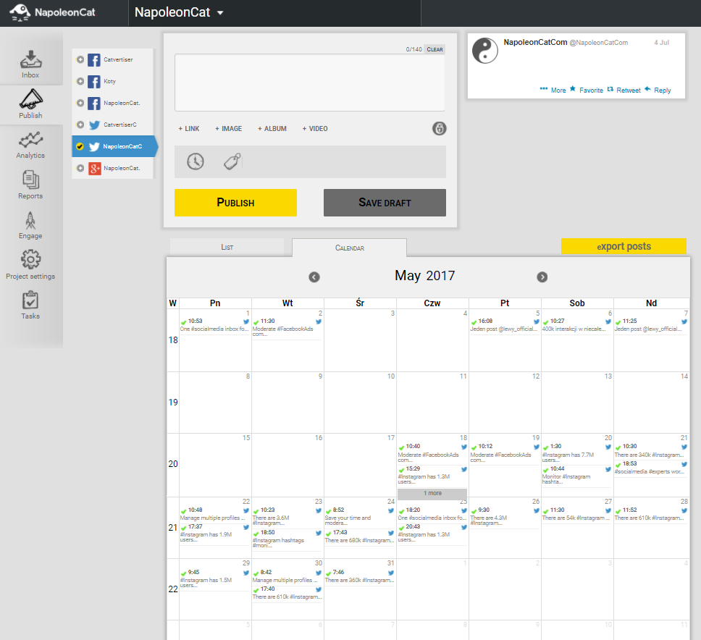Open the Tasks checklist icon
This screenshot has height=640, width=701.
click(x=30, y=300)
